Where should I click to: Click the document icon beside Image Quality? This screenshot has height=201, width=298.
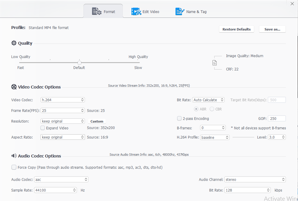point(215,63)
